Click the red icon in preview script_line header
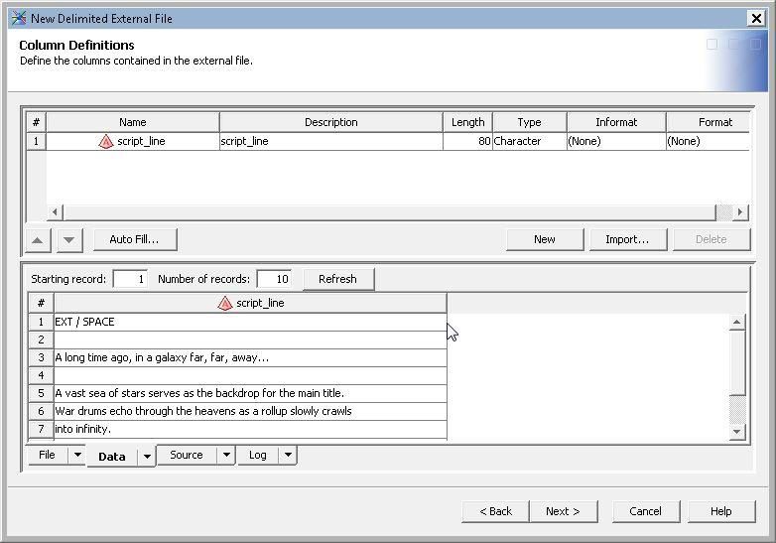Screen dimensions: 776x543 pos(224,304)
